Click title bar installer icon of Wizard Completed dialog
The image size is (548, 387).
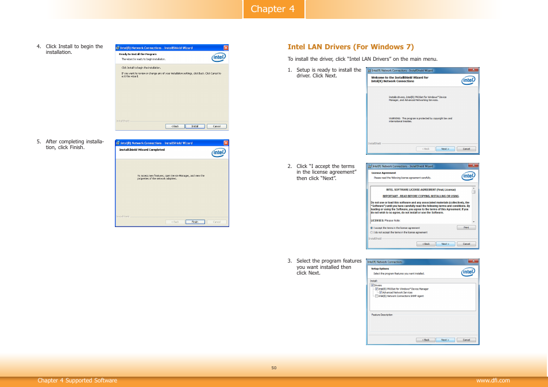pyautogui.click(x=118, y=143)
